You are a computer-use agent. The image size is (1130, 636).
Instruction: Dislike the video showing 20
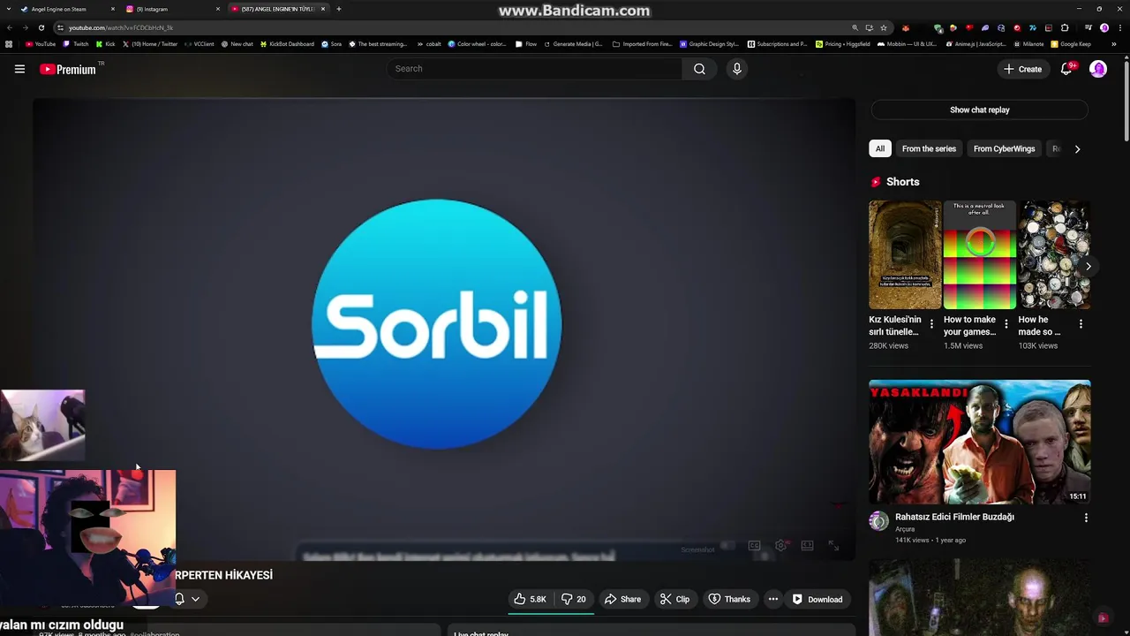coord(574,599)
